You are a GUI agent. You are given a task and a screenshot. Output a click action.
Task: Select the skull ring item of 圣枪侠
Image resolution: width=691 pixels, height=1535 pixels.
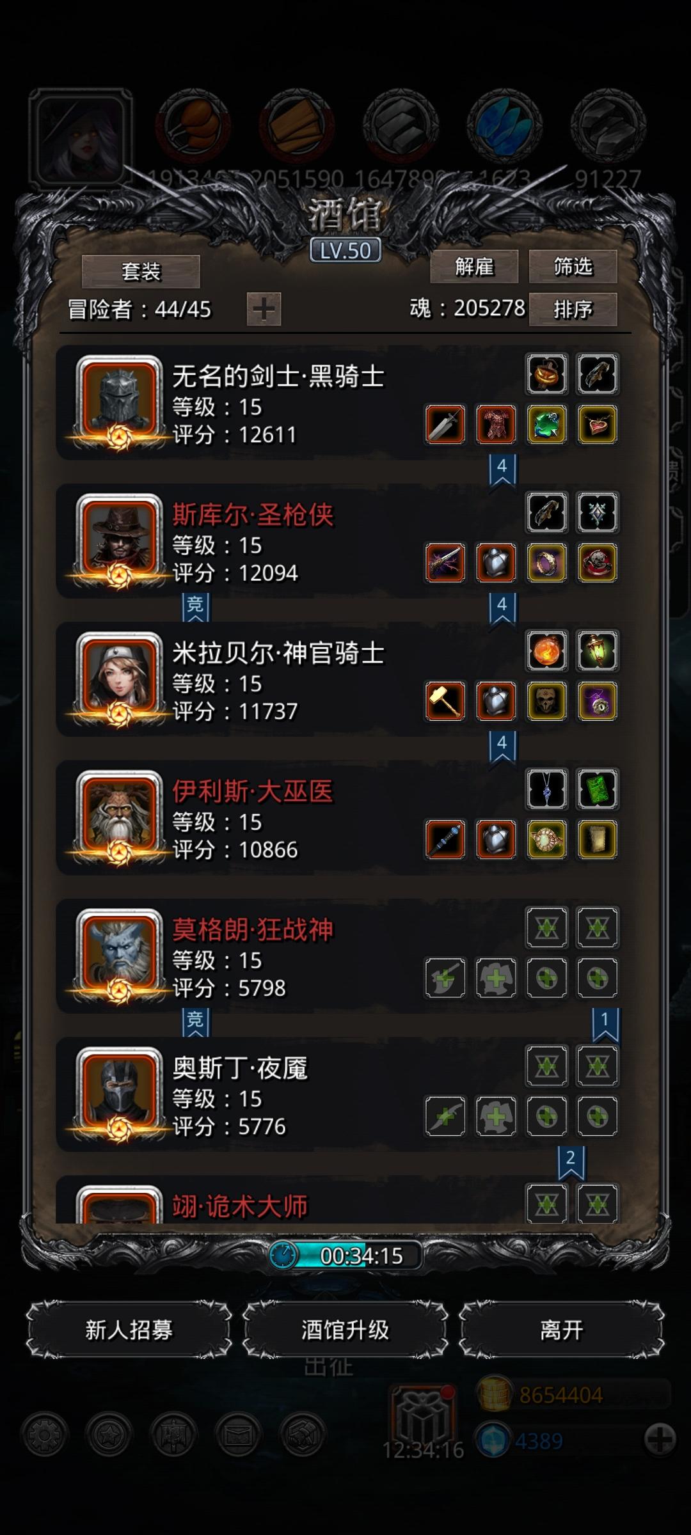tap(597, 563)
